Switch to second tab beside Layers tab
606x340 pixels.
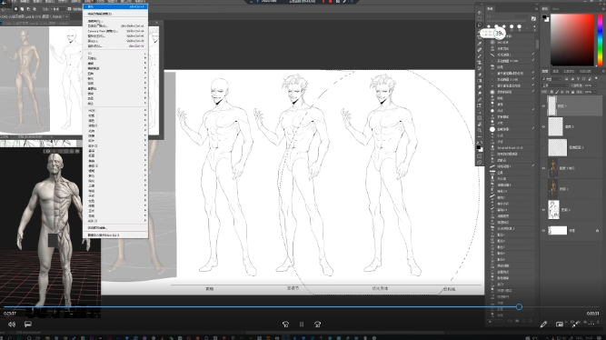pos(556,71)
